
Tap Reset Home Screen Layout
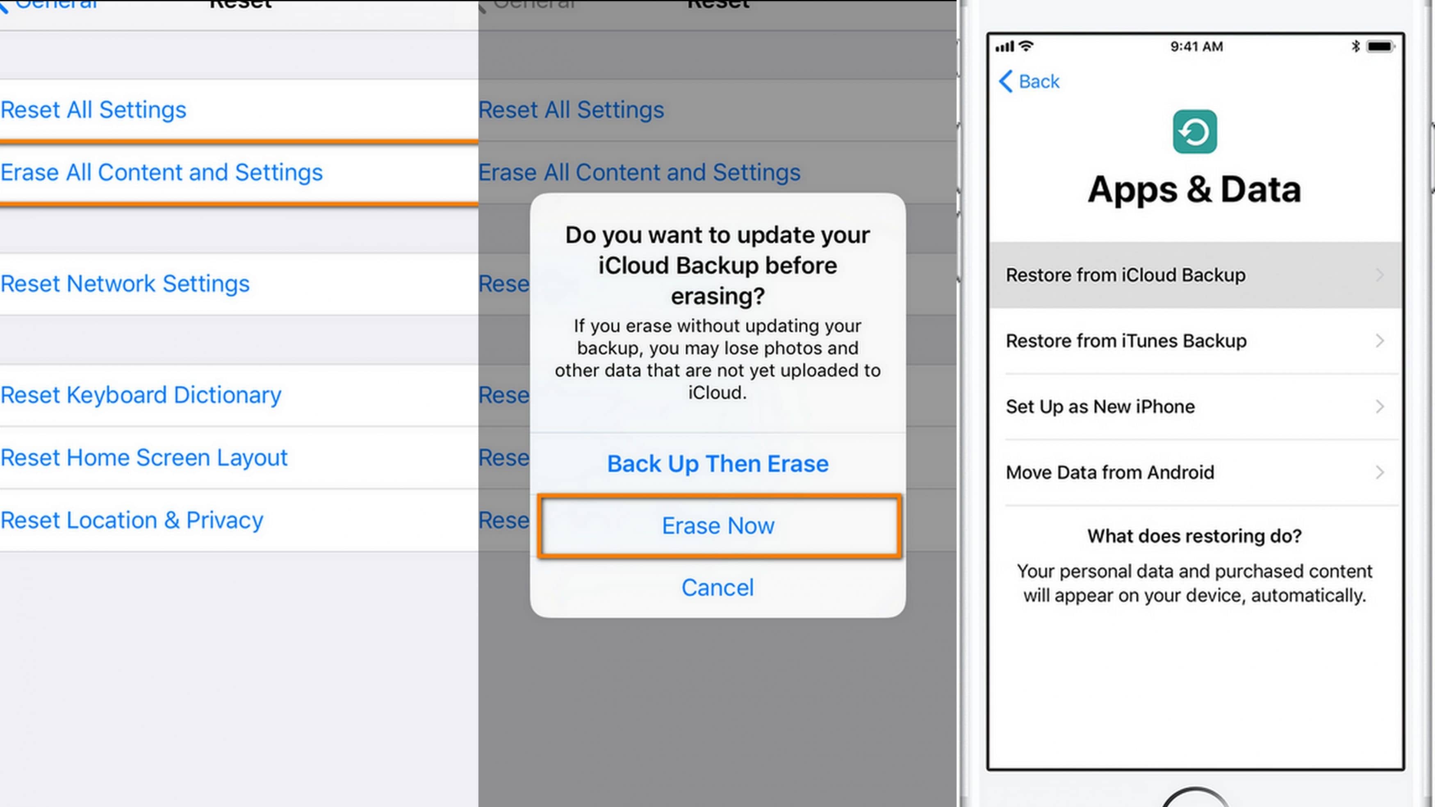click(x=144, y=458)
